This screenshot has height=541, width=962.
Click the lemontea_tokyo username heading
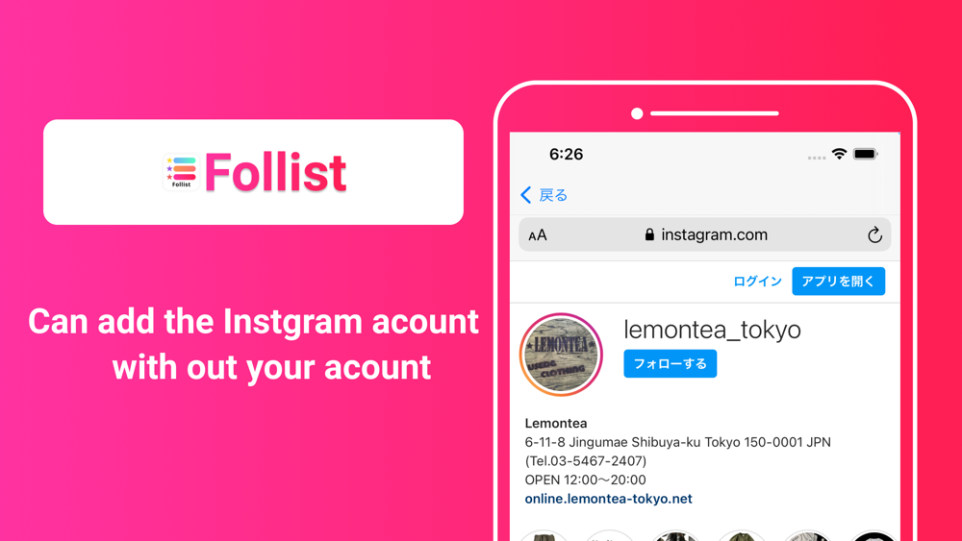(712, 330)
